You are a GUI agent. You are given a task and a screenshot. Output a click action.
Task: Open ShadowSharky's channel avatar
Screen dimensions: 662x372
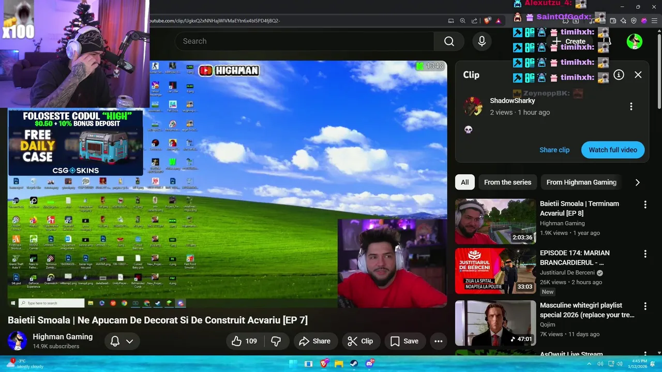click(x=473, y=106)
